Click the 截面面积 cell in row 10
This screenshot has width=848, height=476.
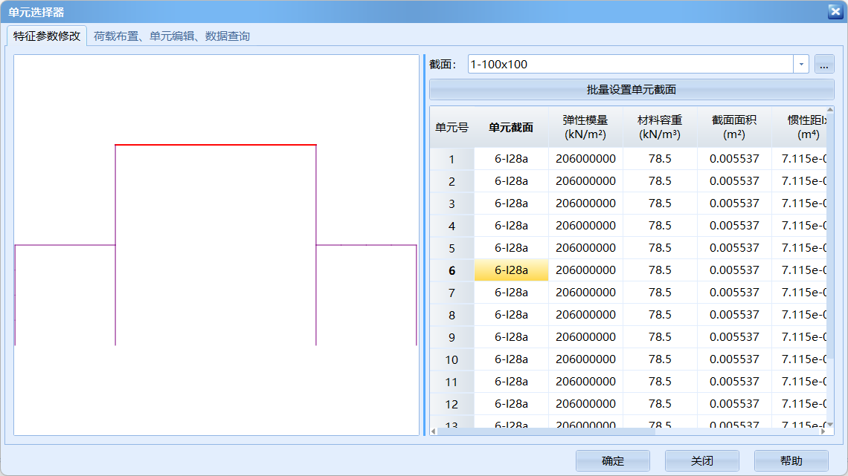click(734, 359)
